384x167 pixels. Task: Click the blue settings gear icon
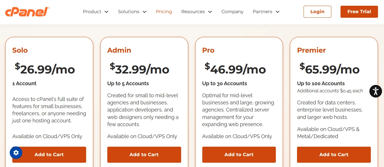point(16,153)
